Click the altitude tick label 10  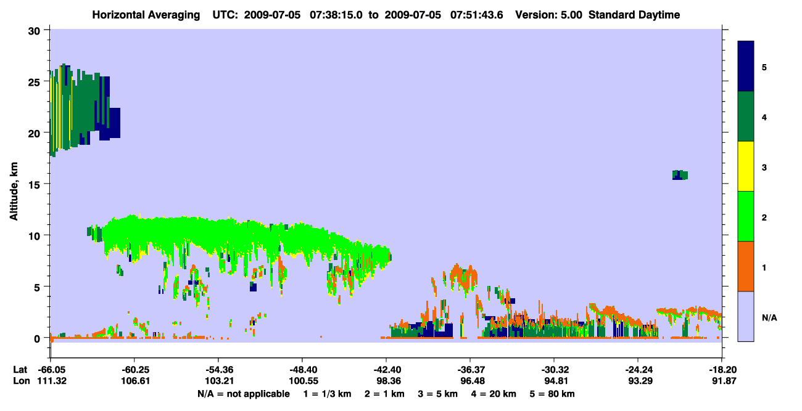click(36, 235)
